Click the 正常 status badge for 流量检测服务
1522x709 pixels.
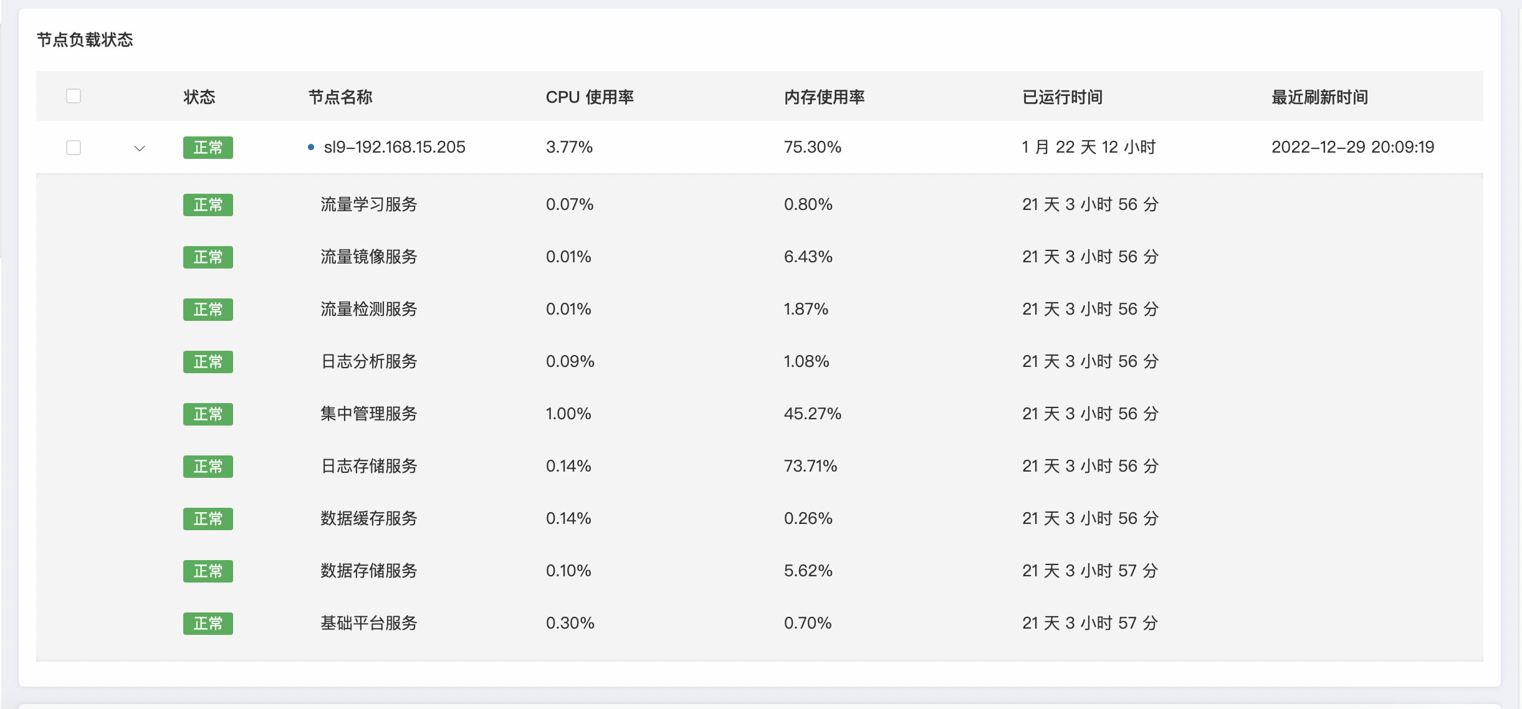[x=208, y=310]
